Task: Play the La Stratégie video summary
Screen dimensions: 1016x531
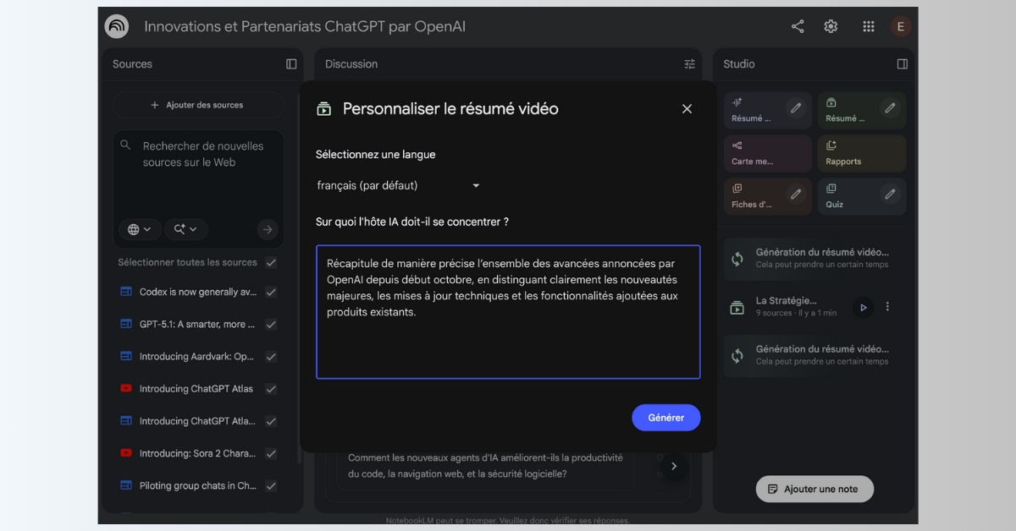Action: [x=863, y=307]
